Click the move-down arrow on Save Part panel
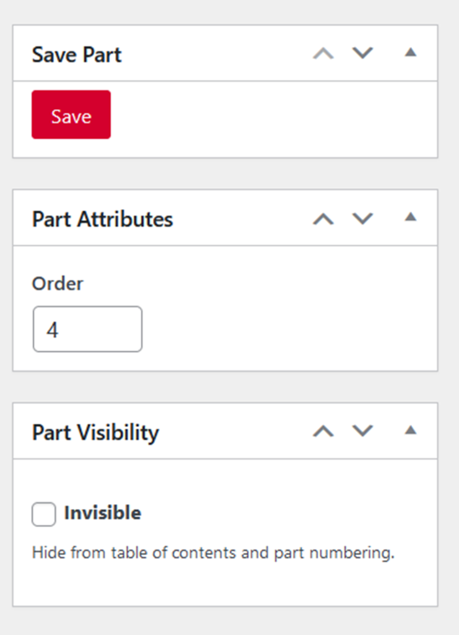The image size is (459, 635). click(x=362, y=53)
